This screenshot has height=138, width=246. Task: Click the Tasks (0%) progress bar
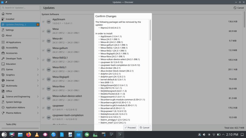tap(20, 128)
